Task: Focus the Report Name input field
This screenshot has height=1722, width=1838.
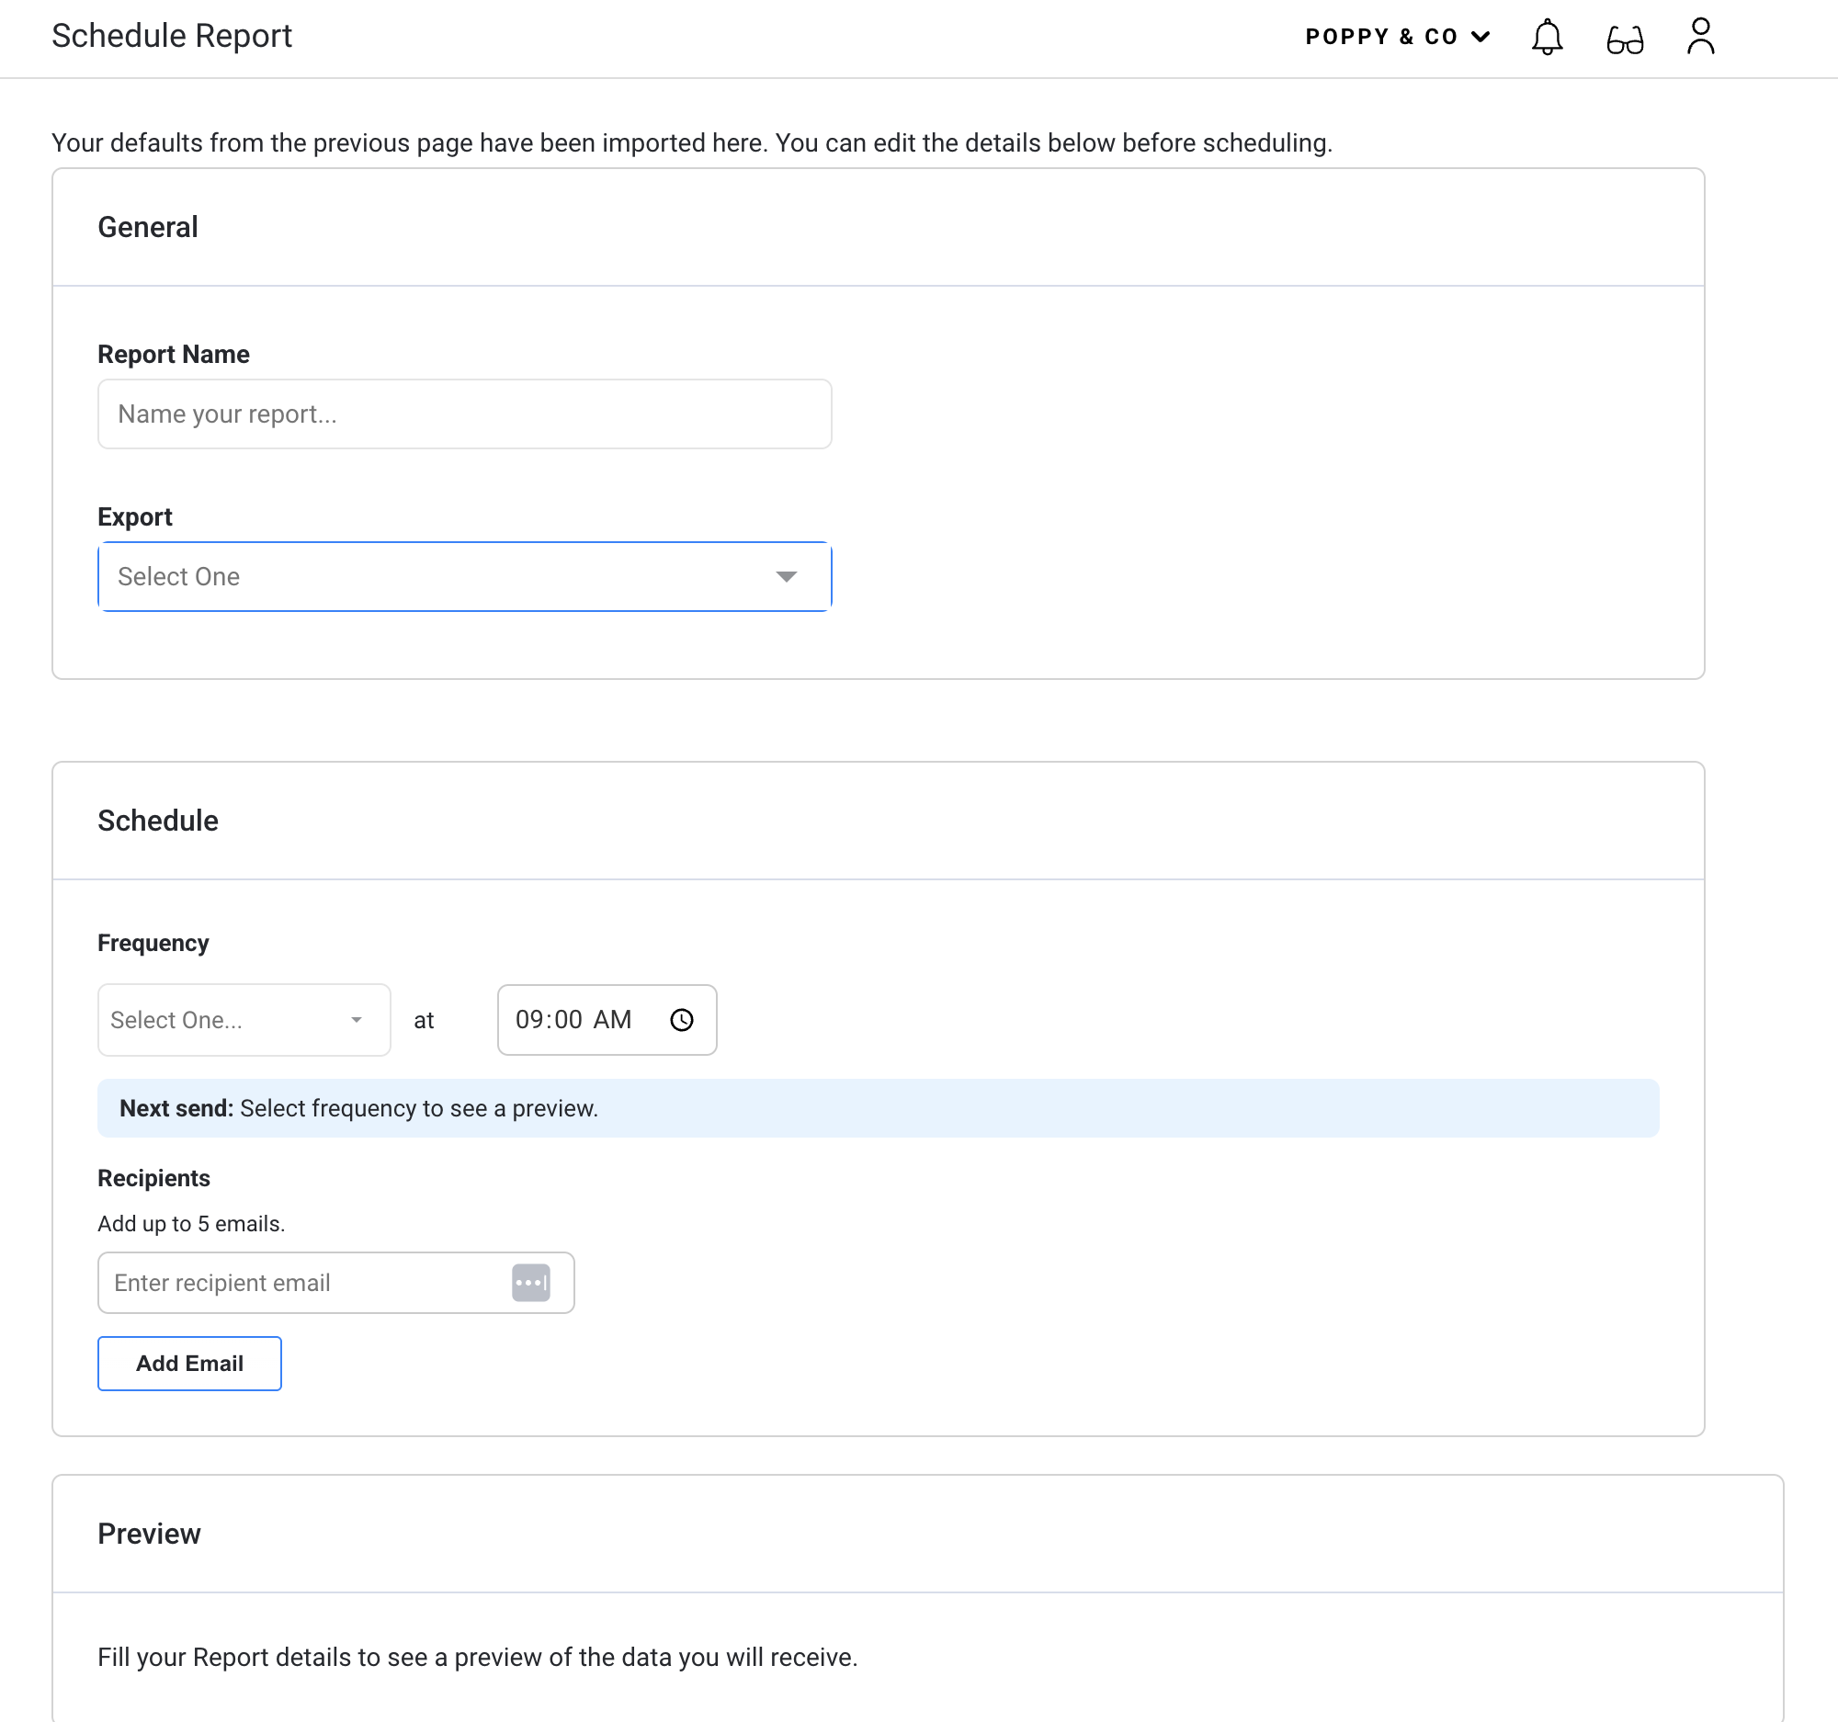Action: point(464,414)
